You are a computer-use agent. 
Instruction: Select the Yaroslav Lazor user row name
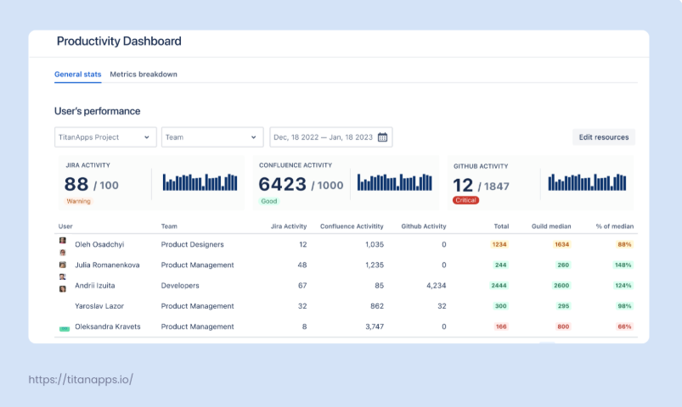100,306
